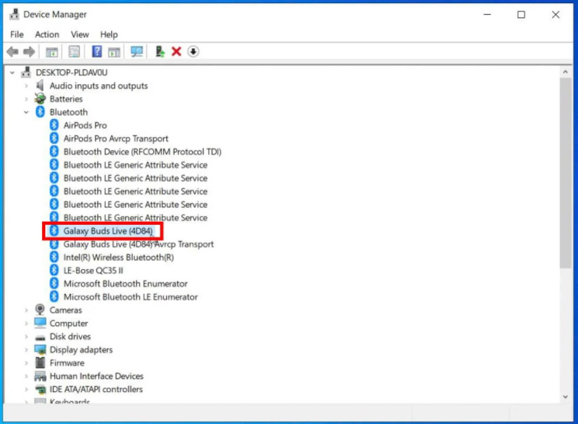Select the LE-Bose QC35 II device
This screenshot has height=424, width=578.
coord(93,271)
